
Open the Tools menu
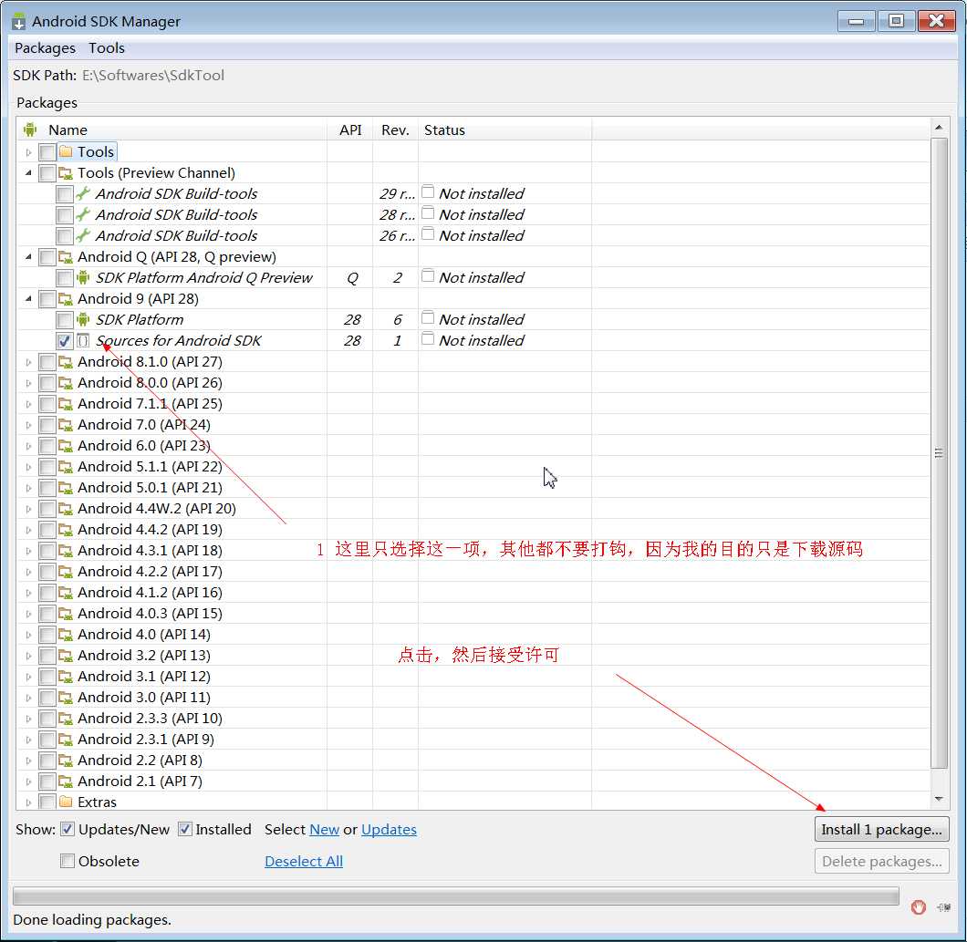pos(107,48)
